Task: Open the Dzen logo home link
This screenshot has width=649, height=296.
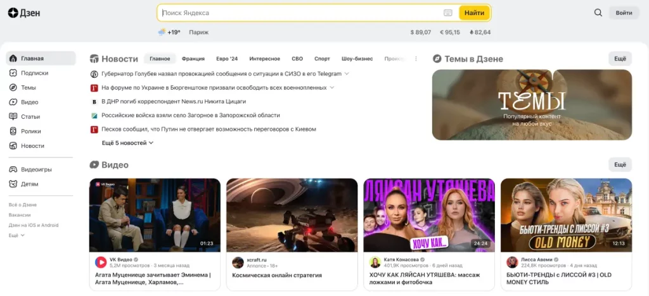Action: pyautogui.click(x=24, y=13)
